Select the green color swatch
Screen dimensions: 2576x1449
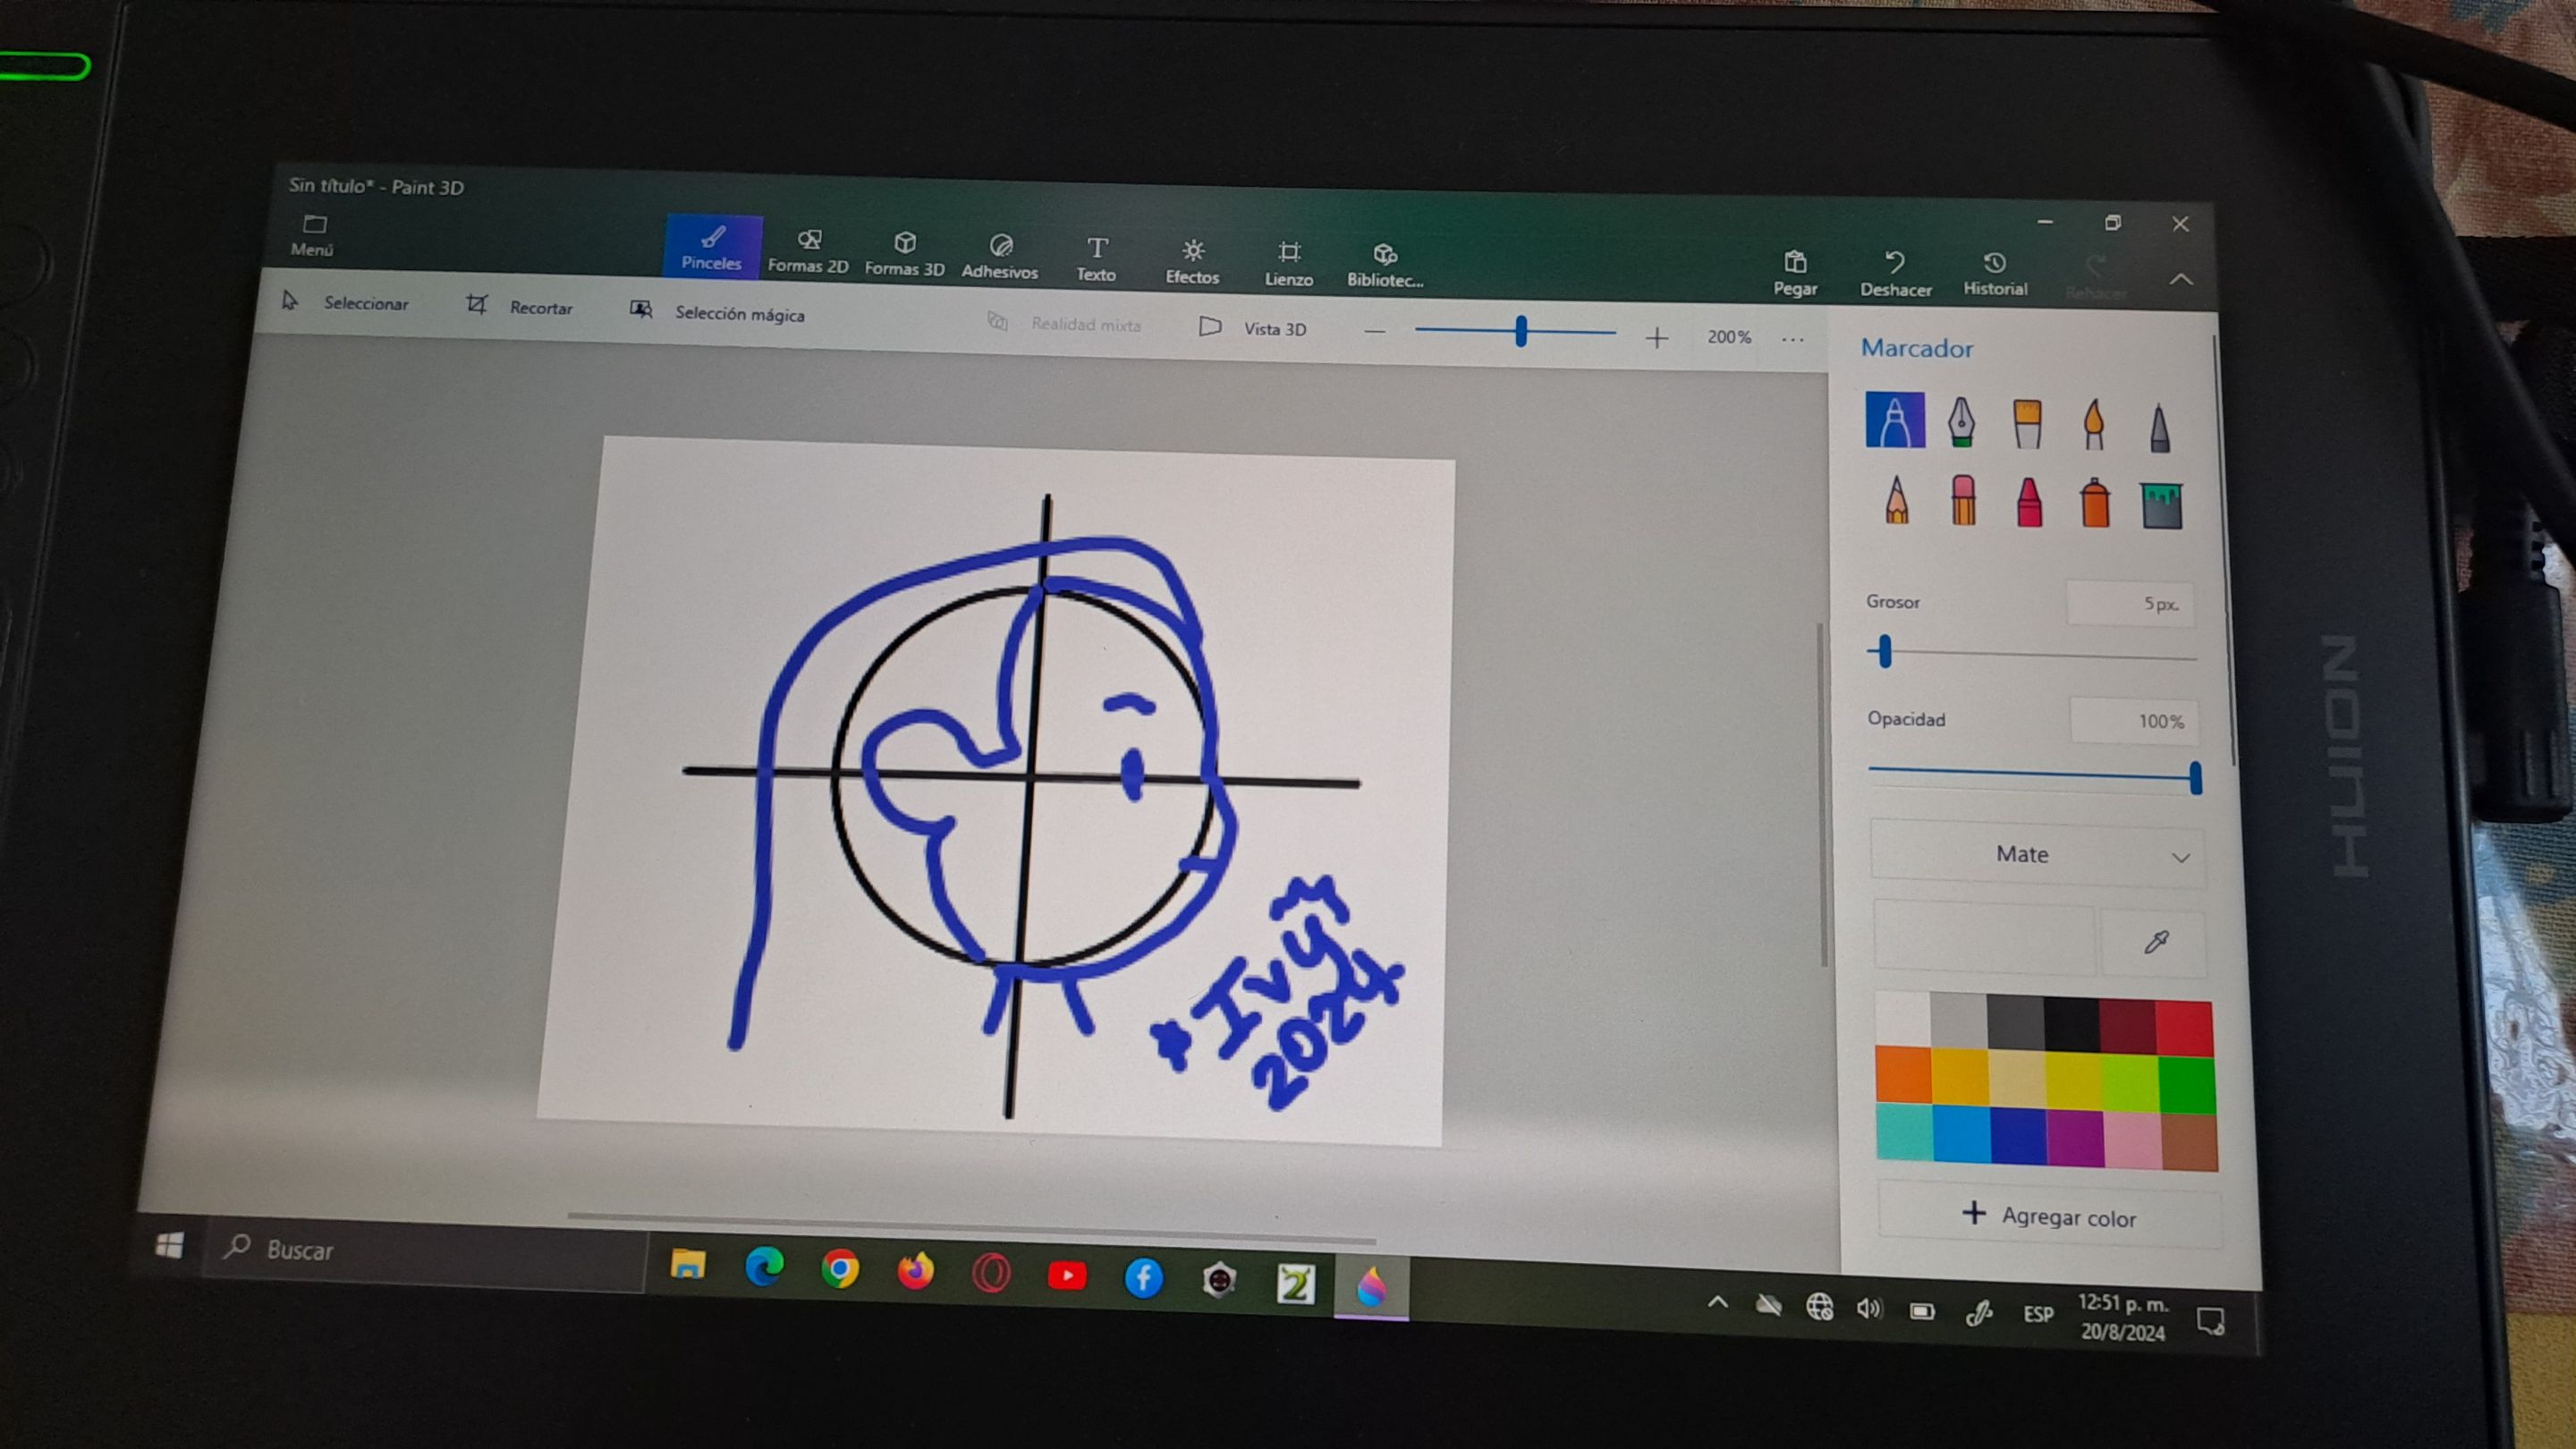click(x=2187, y=1085)
